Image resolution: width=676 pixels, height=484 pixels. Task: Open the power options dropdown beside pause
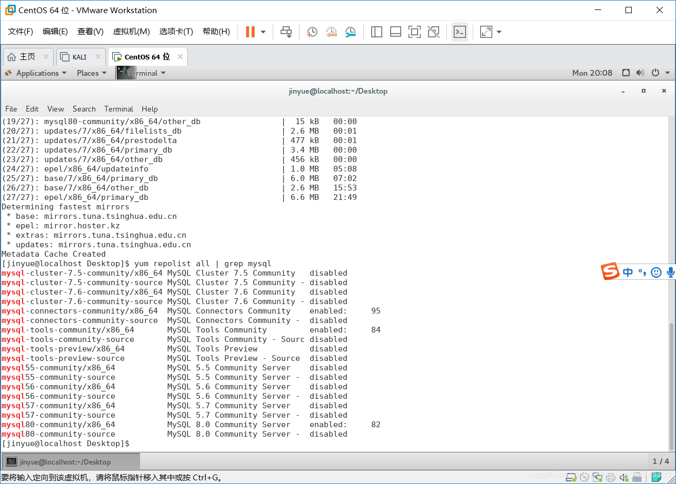pyautogui.click(x=263, y=32)
